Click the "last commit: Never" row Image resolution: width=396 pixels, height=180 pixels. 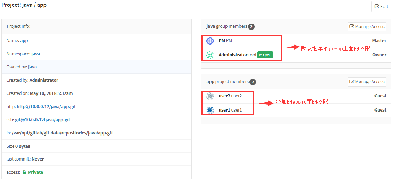pos(97,159)
